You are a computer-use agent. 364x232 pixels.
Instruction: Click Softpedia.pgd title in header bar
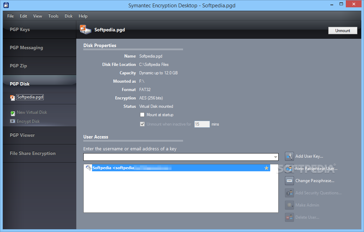coord(110,30)
